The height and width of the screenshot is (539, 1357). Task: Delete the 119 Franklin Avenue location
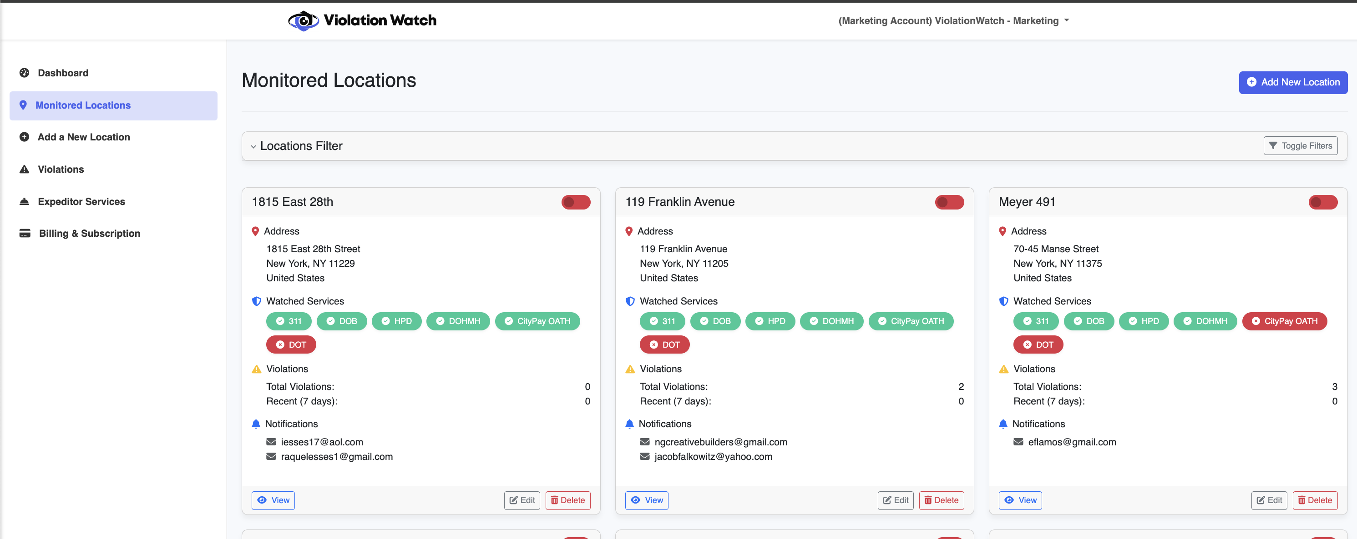pyautogui.click(x=942, y=500)
